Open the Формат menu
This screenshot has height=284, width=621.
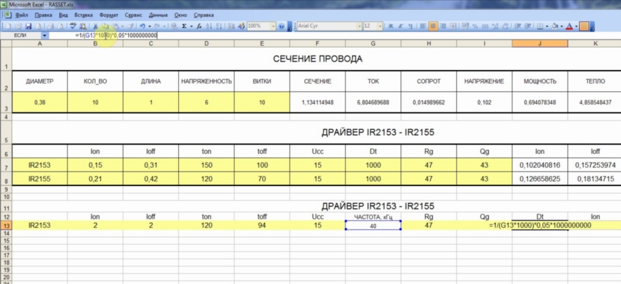pyautogui.click(x=109, y=15)
